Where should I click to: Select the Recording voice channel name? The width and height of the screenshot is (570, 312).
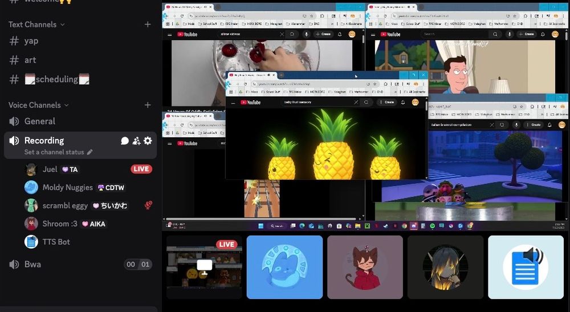pyautogui.click(x=44, y=141)
